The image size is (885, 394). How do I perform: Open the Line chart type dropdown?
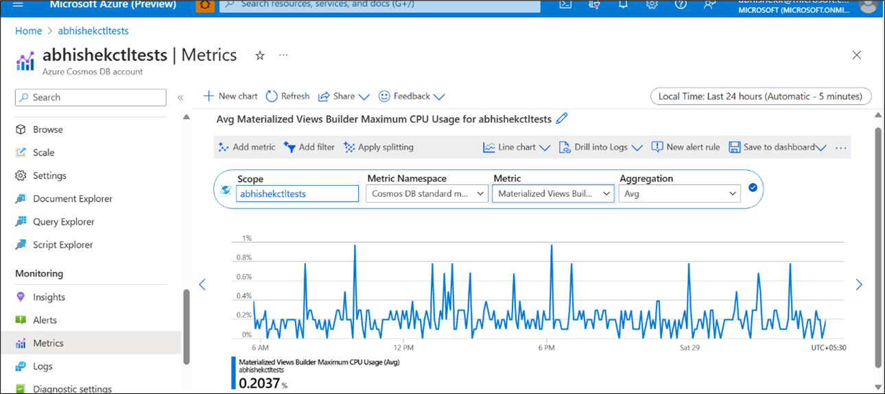517,147
